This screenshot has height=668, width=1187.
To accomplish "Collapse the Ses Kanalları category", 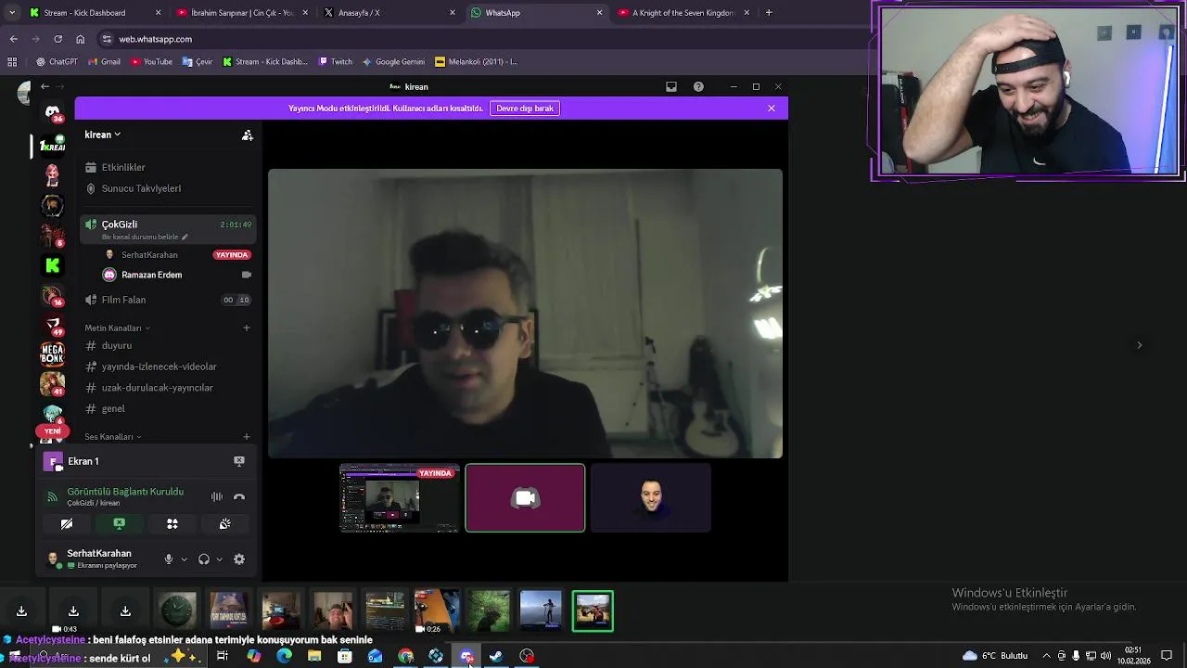I will pos(113,437).
